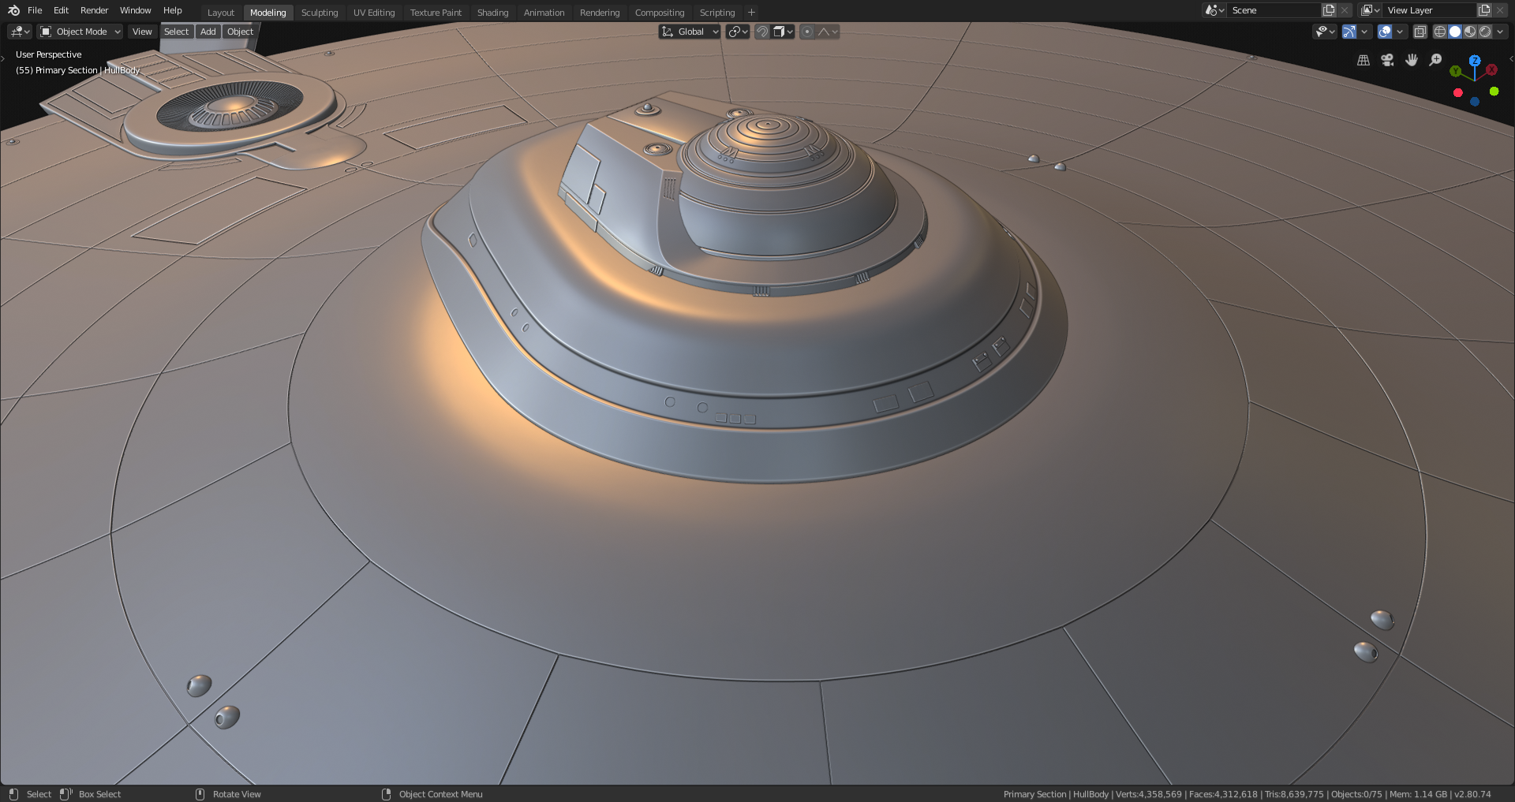Select the Modeling workspace tab

point(268,13)
